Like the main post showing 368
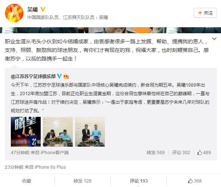 pos(194,181)
